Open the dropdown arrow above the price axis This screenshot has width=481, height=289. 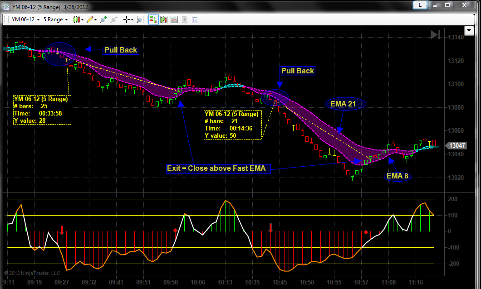pyautogui.click(x=469, y=31)
